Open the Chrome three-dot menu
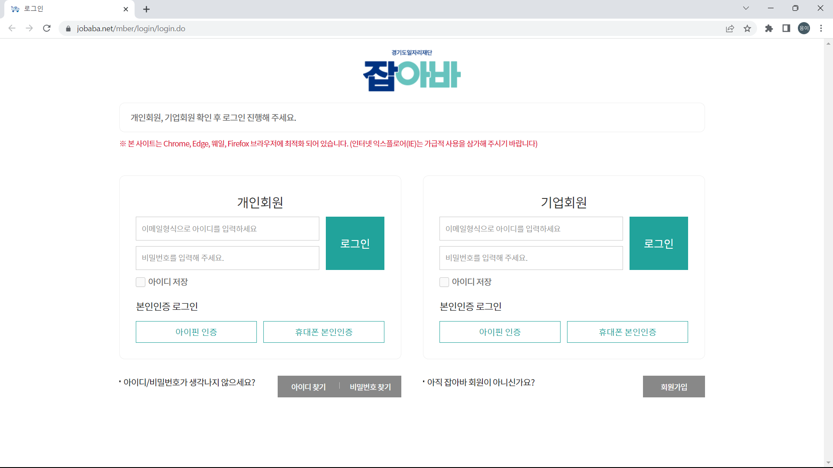Screen dimensions: 833x468 821,28
